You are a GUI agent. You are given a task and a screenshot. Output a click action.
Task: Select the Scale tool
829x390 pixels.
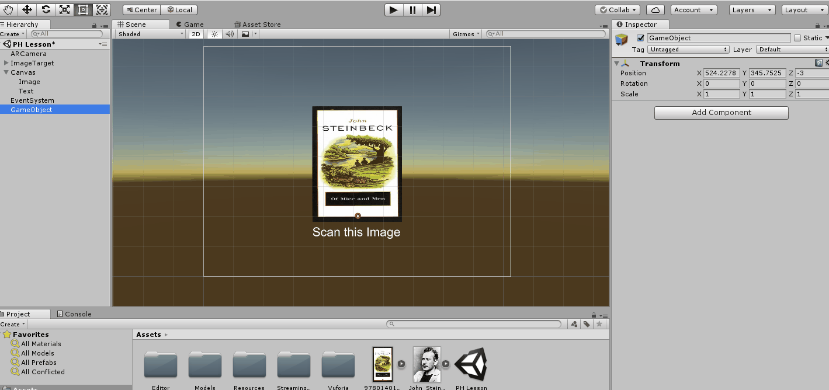point(64,9)
